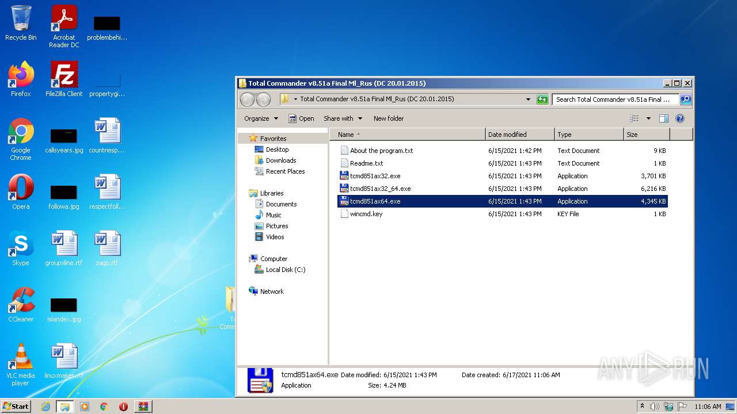The width and height of the screenshot is (737, 414).
Task: Select the About the program.txt file
Action: (503, 151)
